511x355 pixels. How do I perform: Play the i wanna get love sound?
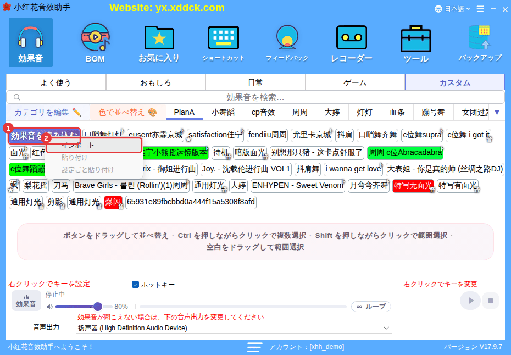353,169
